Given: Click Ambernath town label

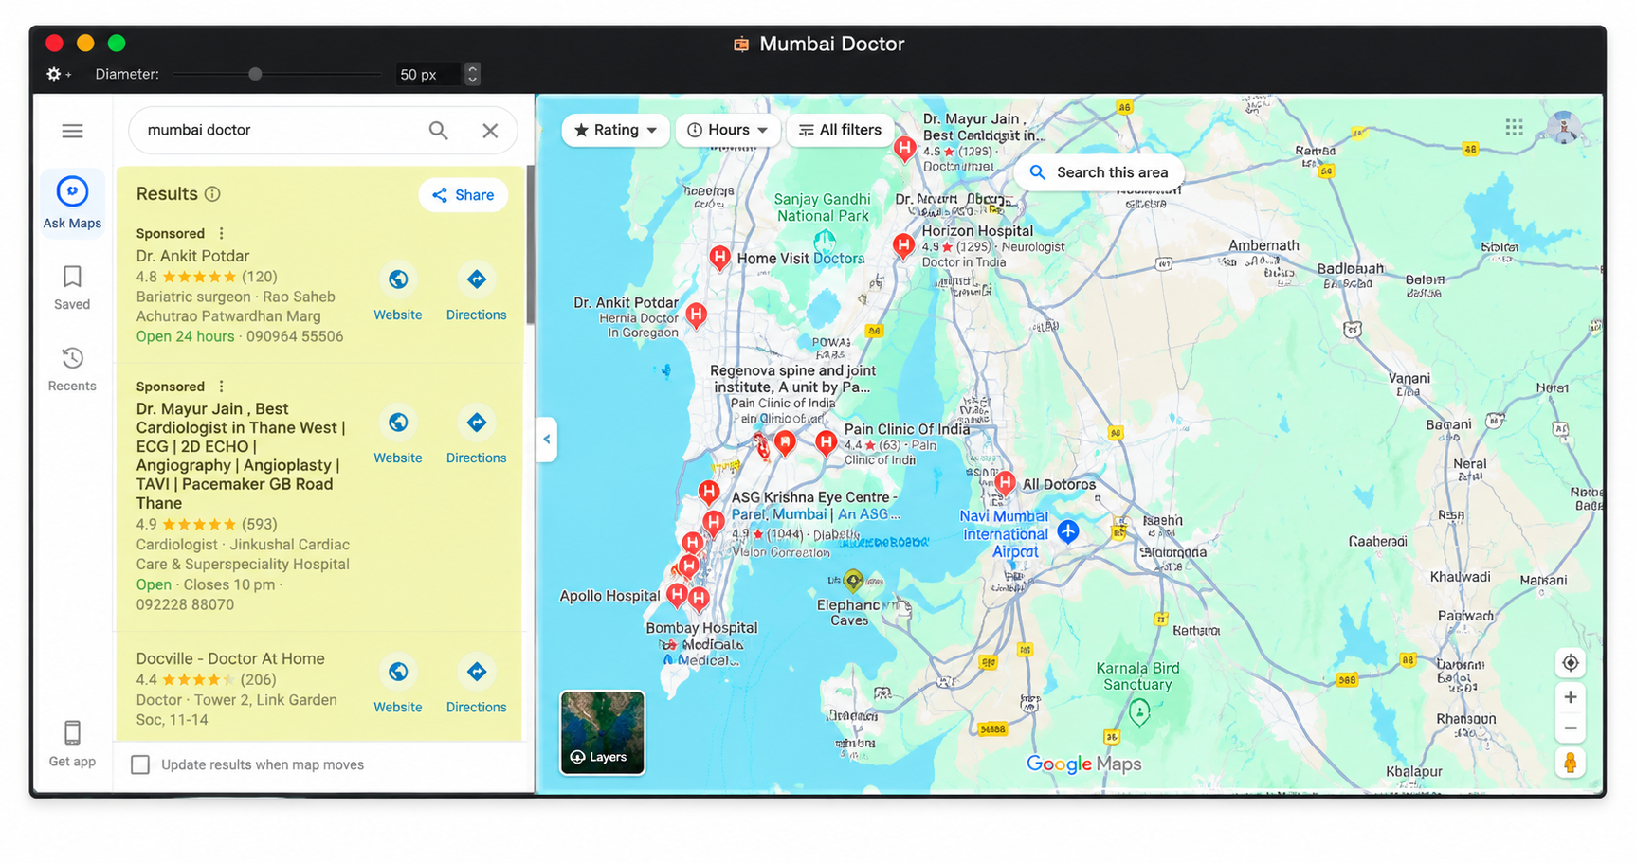Looking at the screenshot, I should (x=1263, y=245).
